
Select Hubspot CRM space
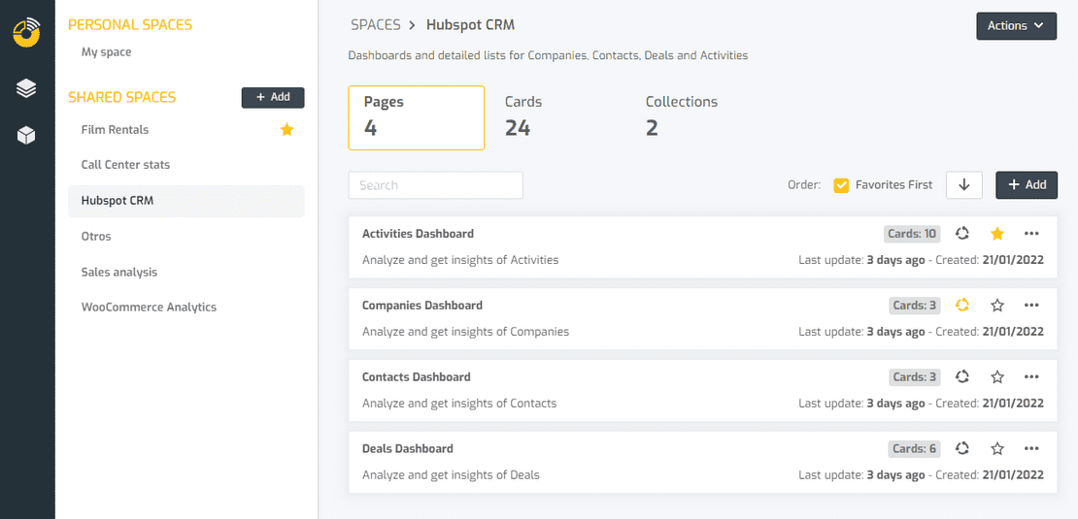click(185, 201)
